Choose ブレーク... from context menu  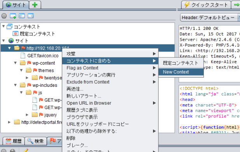pyautogui.click(x=110, y=145)
